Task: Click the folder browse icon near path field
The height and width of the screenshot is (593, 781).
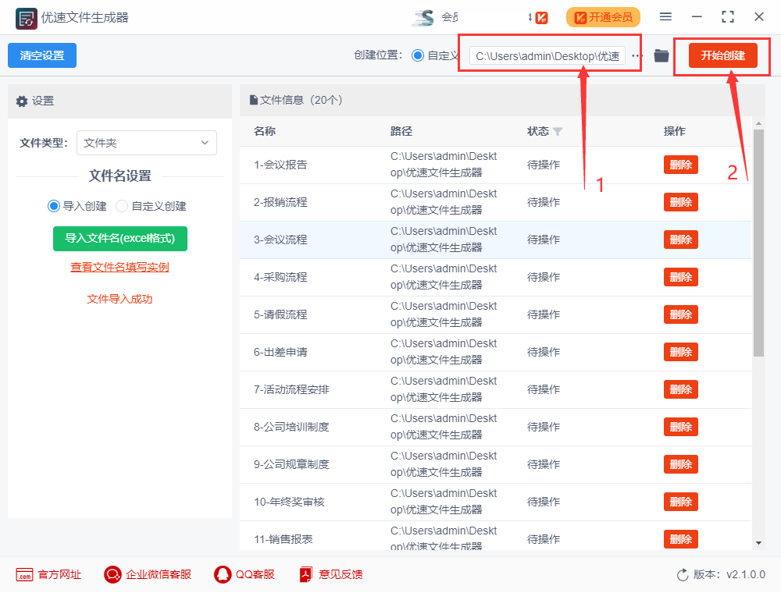Action: pos(661,55)
